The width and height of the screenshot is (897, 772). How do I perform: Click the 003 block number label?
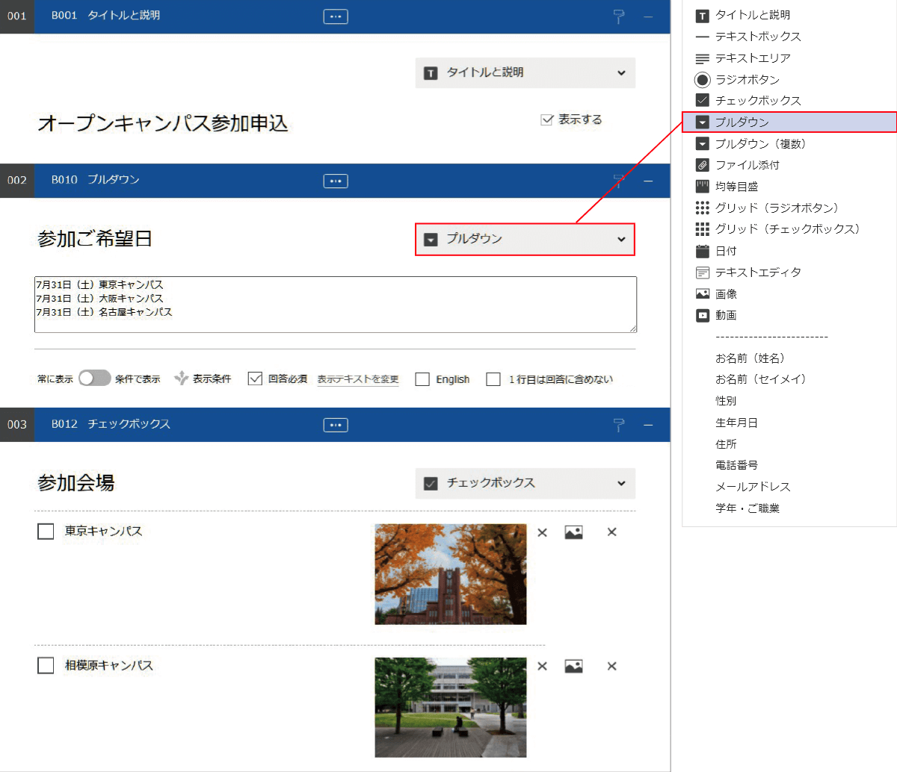pos(17,425)
